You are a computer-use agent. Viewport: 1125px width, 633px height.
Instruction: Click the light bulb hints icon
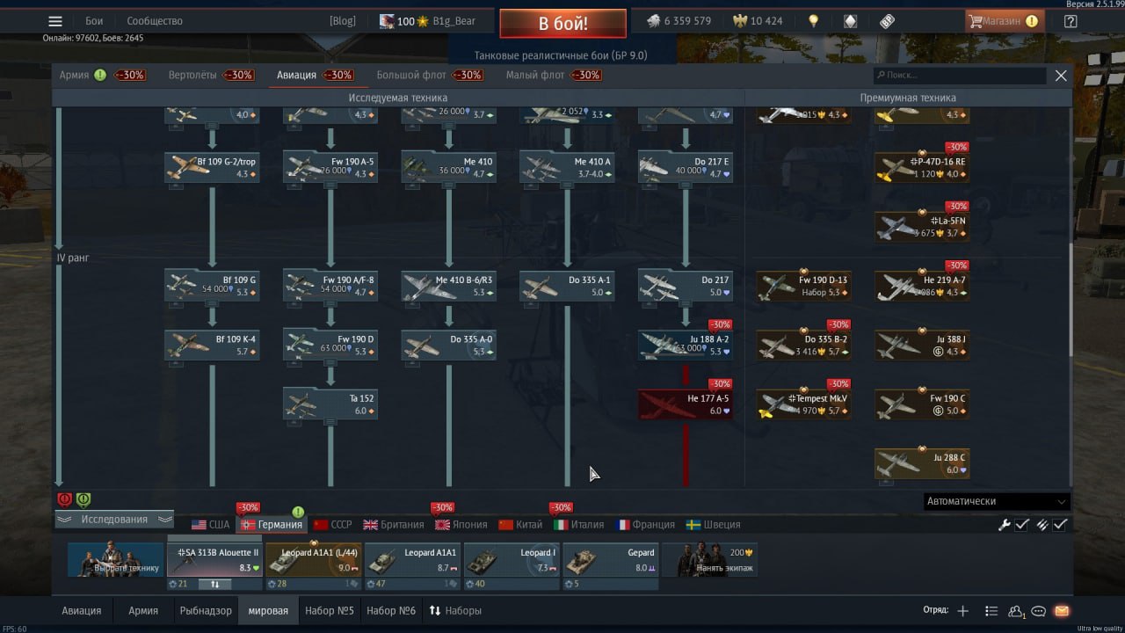point(814,21)
